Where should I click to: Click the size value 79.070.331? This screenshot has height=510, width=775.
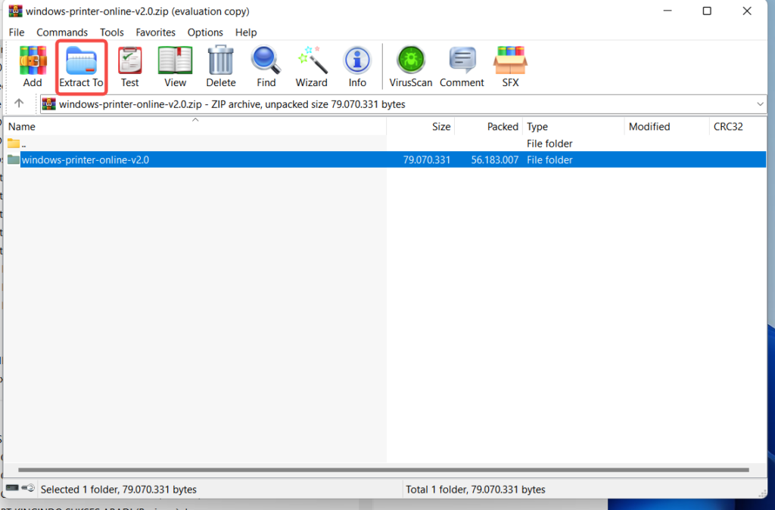427,160
